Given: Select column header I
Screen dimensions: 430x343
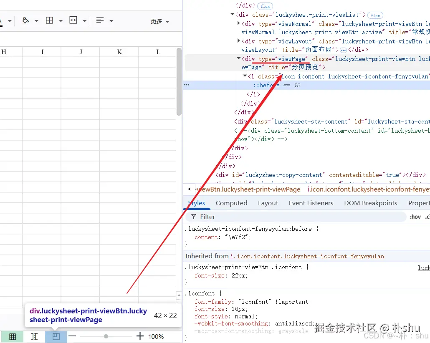Looking at the screenshot, I should pos(42,52).
